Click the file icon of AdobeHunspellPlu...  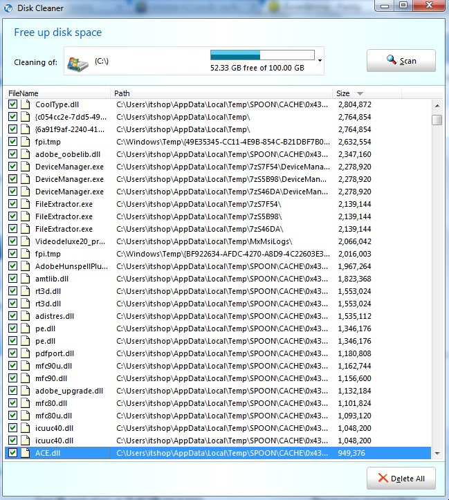click(25, 266)
